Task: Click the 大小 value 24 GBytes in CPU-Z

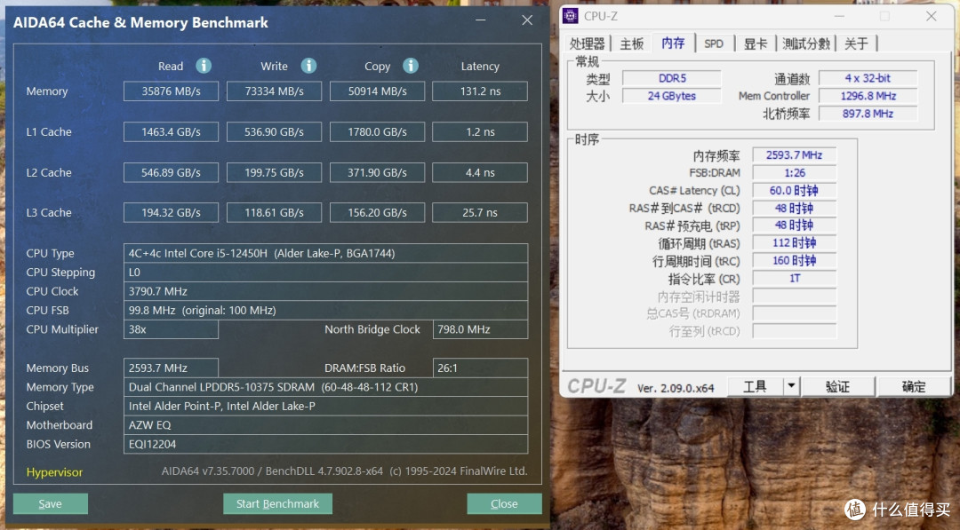Action: point(672,96)
